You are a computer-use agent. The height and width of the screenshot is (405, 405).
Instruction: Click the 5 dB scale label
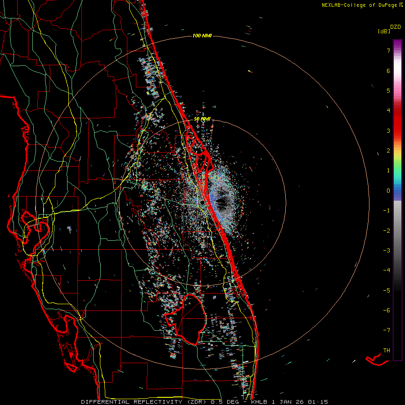pyautogui.click(x=388, y=90)
